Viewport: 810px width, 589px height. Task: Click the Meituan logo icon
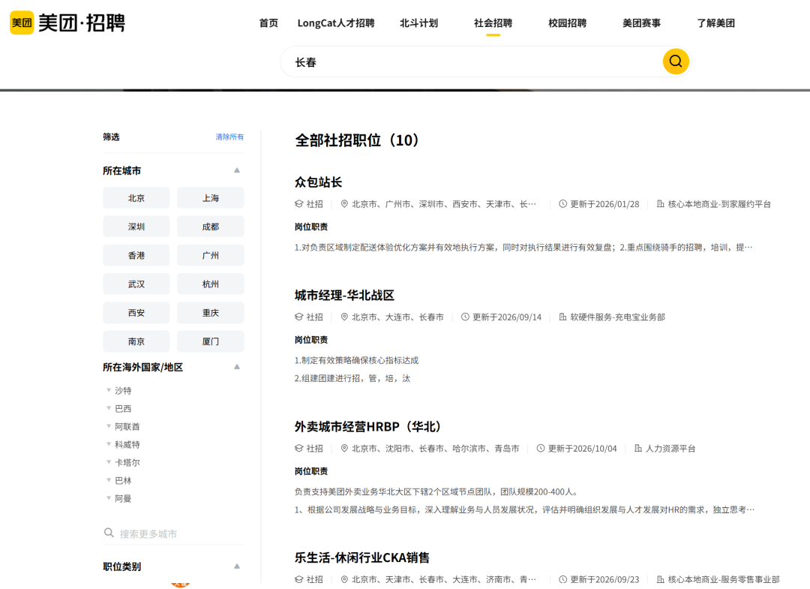[x=22, y=23]
